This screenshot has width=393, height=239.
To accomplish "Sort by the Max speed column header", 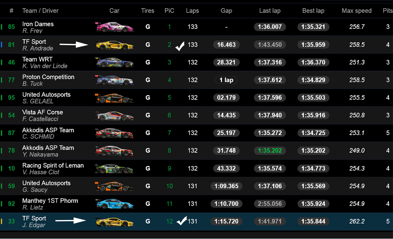I will (x=356, y=11).
